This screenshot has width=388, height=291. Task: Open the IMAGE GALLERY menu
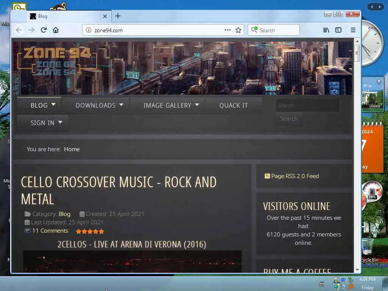(167, 105)
